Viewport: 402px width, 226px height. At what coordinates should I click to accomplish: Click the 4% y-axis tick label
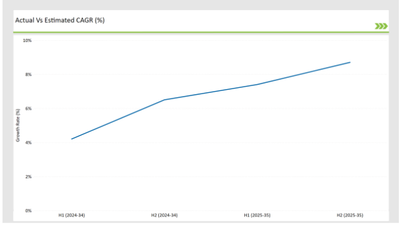28,142
